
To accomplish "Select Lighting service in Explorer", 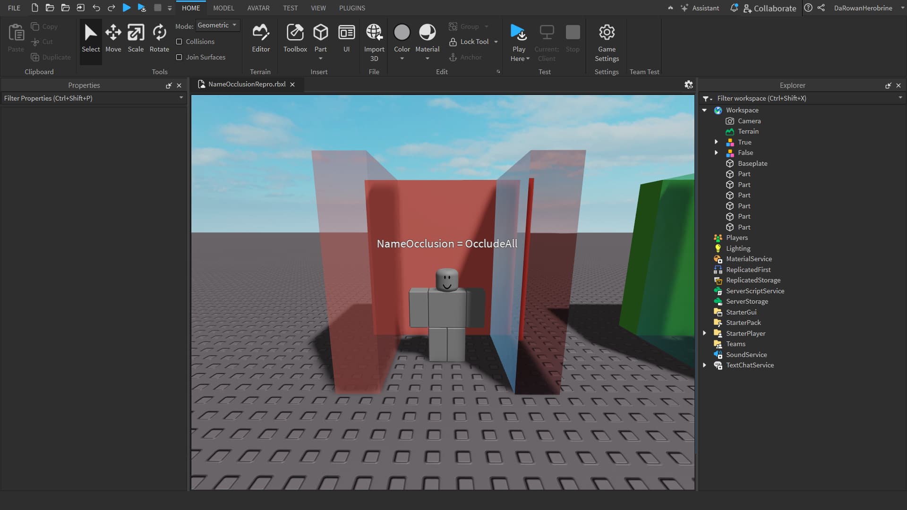I will click(738, 248).
